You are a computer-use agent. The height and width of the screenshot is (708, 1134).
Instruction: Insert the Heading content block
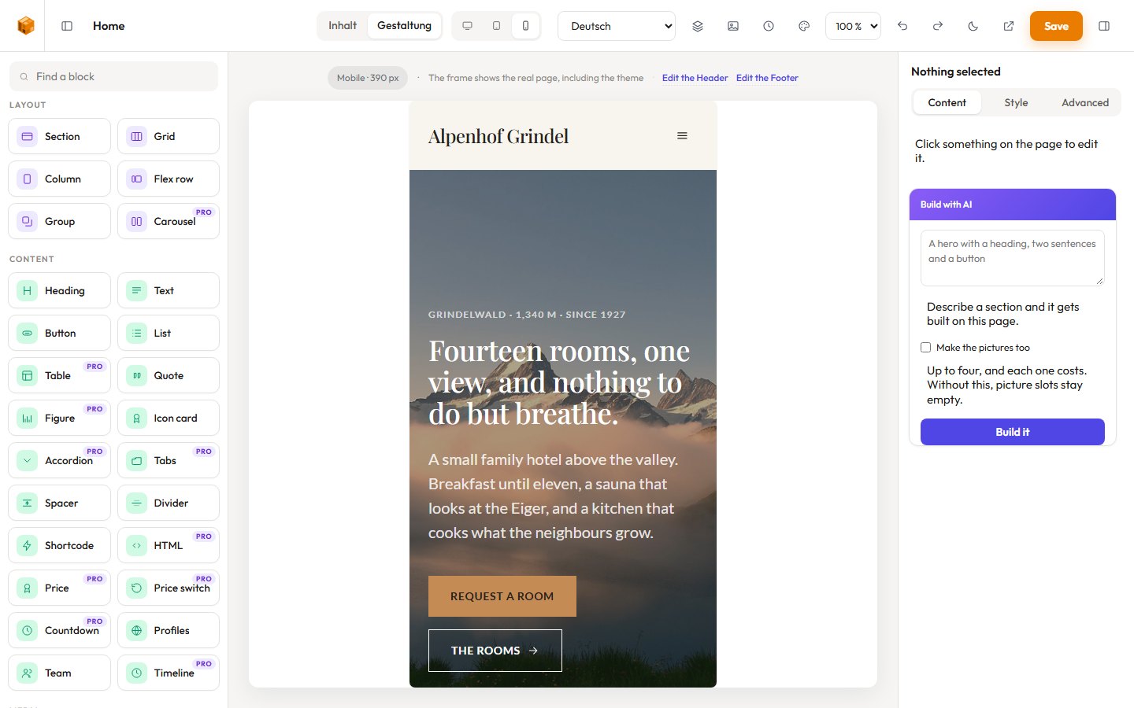point(59,290)
